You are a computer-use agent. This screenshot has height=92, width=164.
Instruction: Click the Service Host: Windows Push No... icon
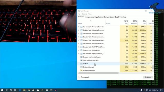(81, 43)
